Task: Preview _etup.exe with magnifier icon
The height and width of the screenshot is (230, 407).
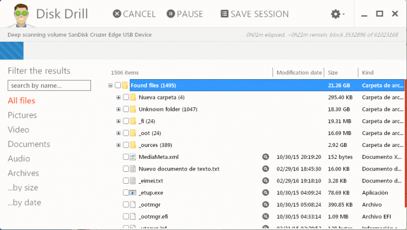Action: click(x=266, y=193)
